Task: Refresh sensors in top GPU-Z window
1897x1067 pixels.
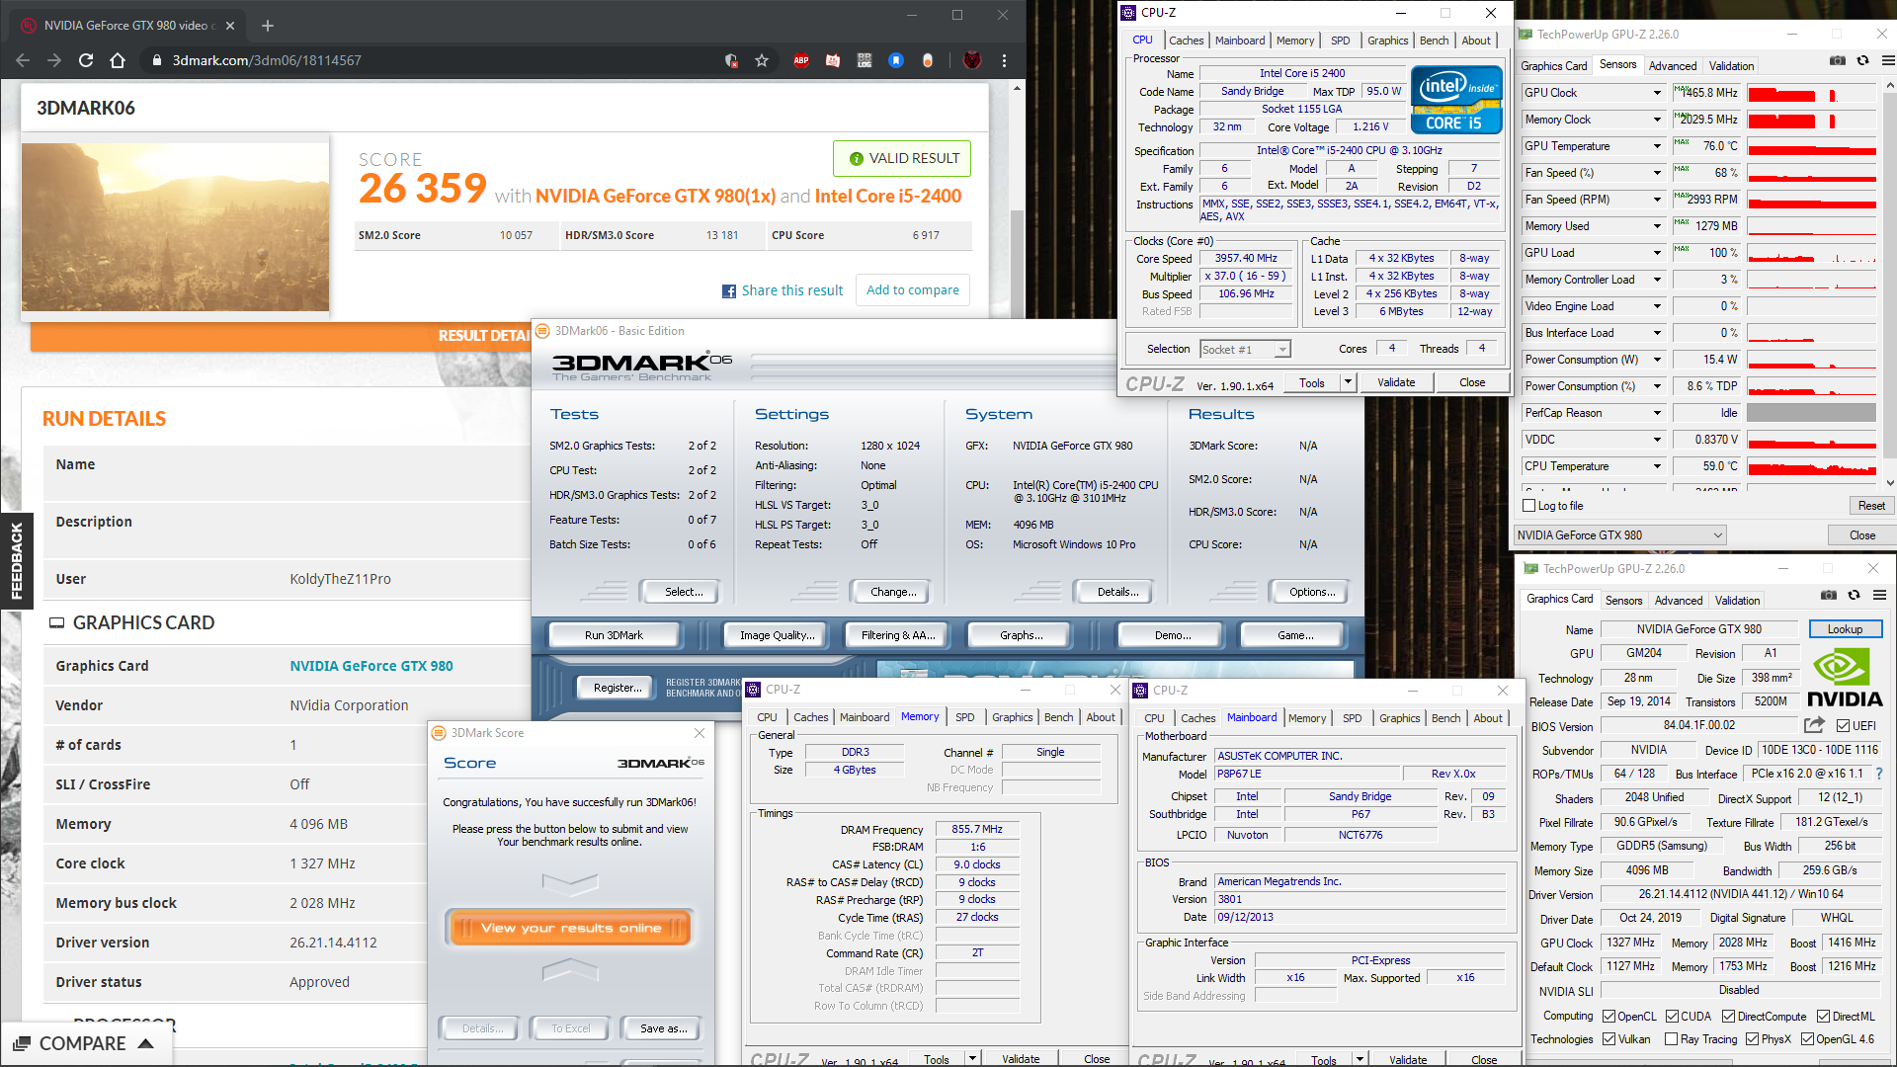Action: 1862,60
